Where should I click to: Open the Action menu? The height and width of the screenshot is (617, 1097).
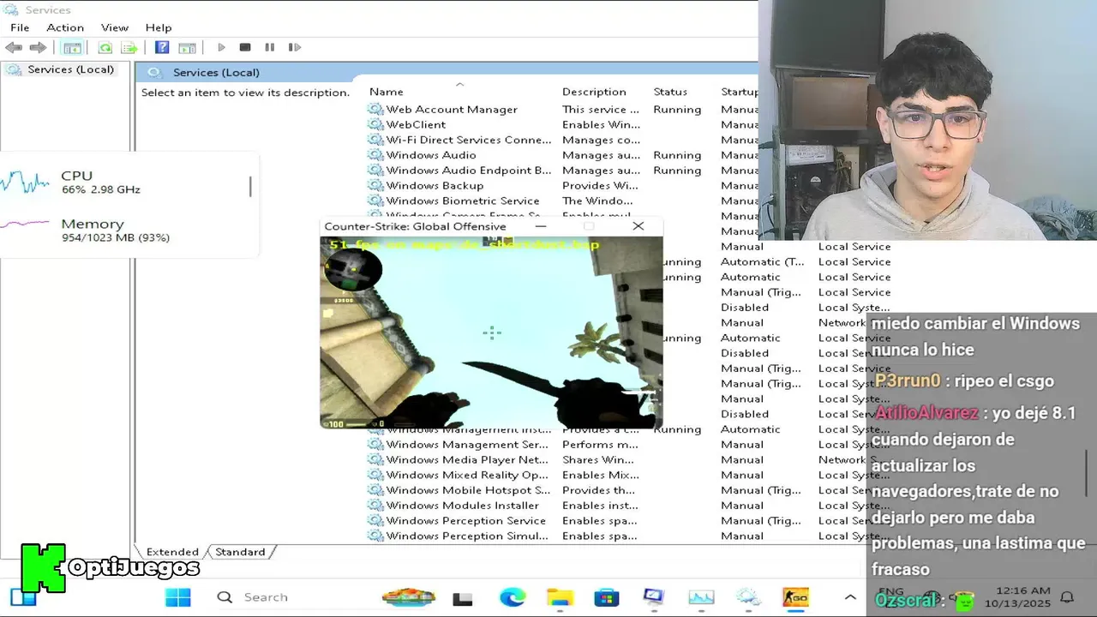[65, 27]
